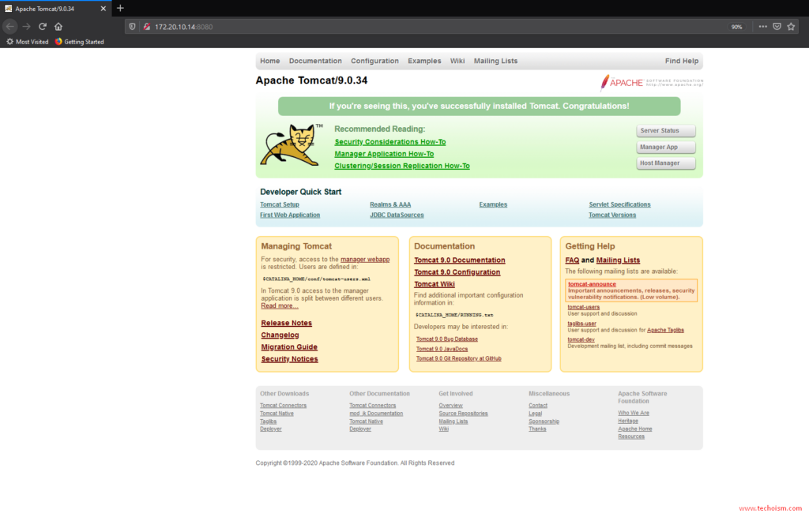Open the taglibs-user mailing list link

pyautogui.click(x=582, y=324)
